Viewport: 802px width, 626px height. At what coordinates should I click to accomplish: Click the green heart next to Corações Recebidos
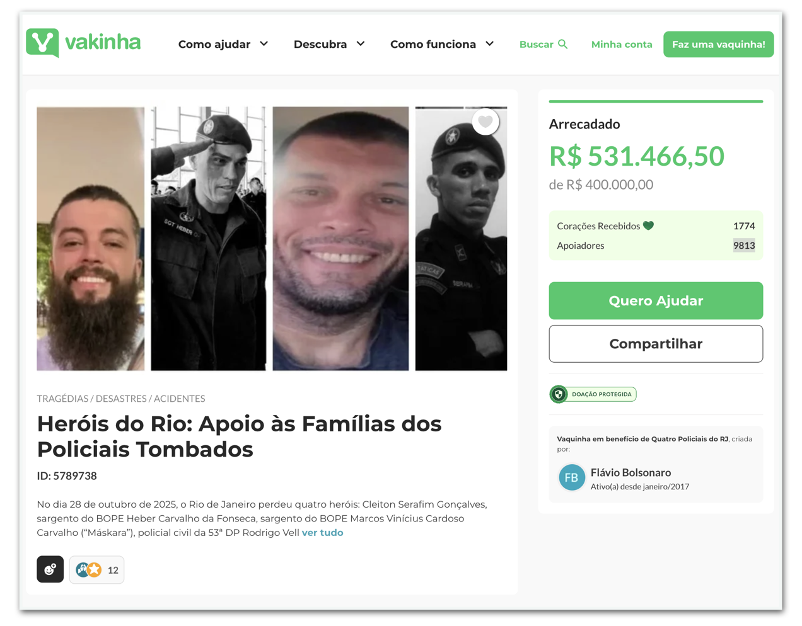pos(648,225)
